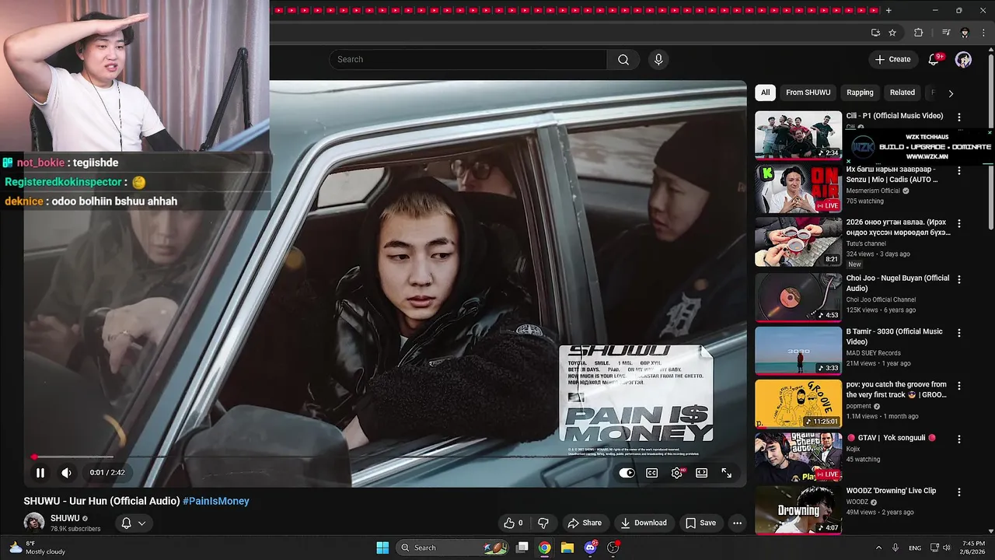Open Choi Joo Nugel Buyan thumbnail

click(798, 297)
